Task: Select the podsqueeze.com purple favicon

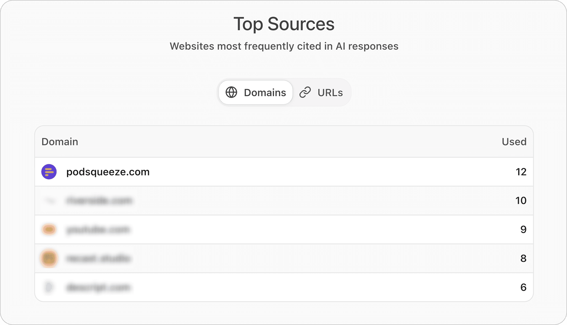Action: [49, 172]
